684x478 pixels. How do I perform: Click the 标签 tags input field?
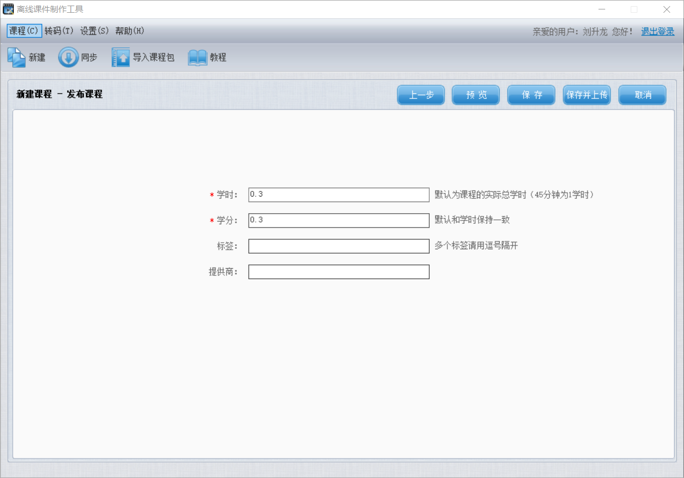tap(339, 246)
